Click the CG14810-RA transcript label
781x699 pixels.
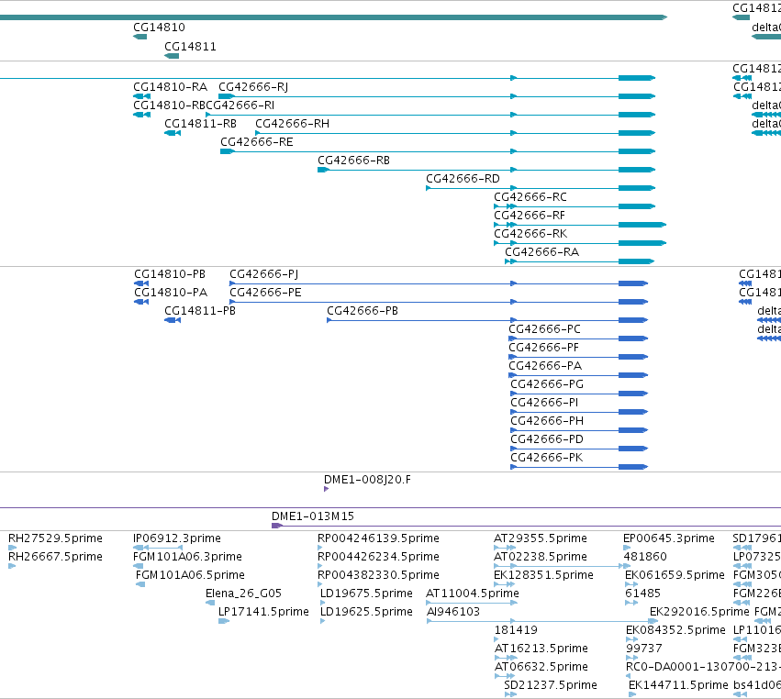click(x=171, y=87)
